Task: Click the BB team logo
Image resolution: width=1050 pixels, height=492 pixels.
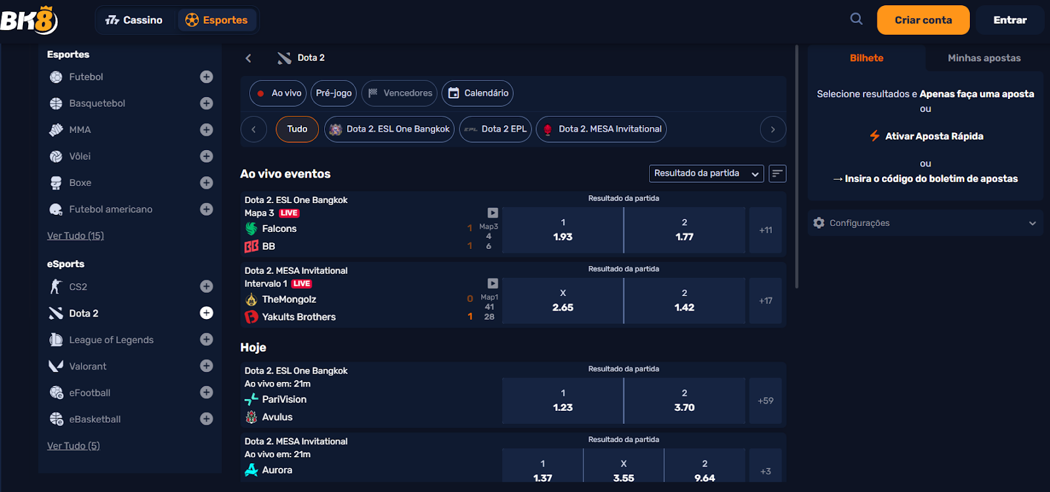Action: pyautogui.click(x=251, y=246)
